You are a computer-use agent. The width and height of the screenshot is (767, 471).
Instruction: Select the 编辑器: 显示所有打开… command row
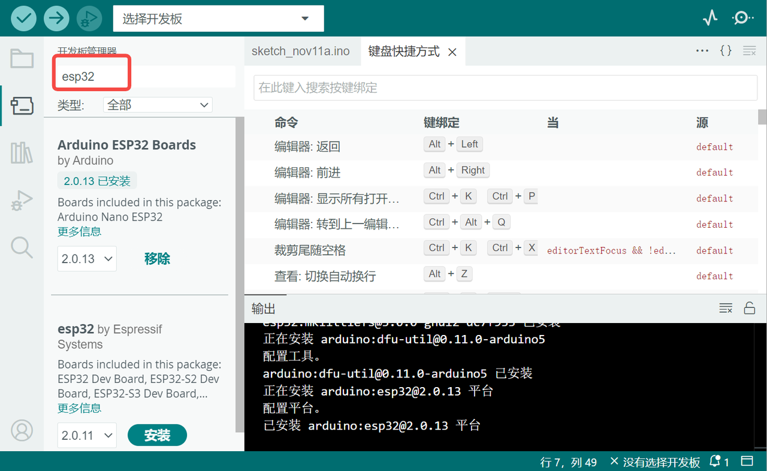(x=501, y=198)
